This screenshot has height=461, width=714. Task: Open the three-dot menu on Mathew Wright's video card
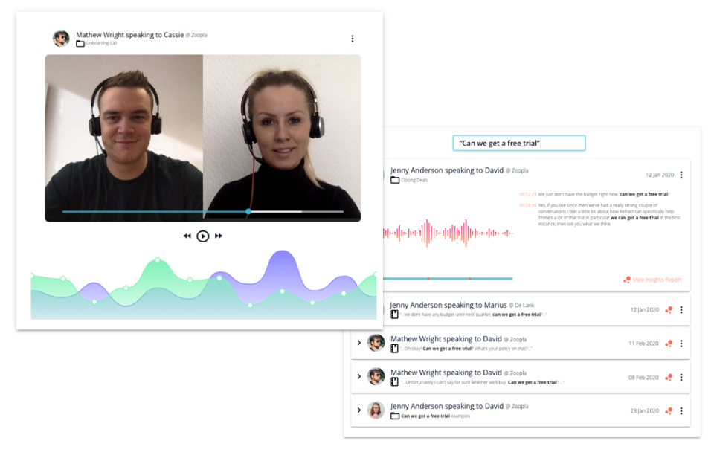tap(352, 39)
